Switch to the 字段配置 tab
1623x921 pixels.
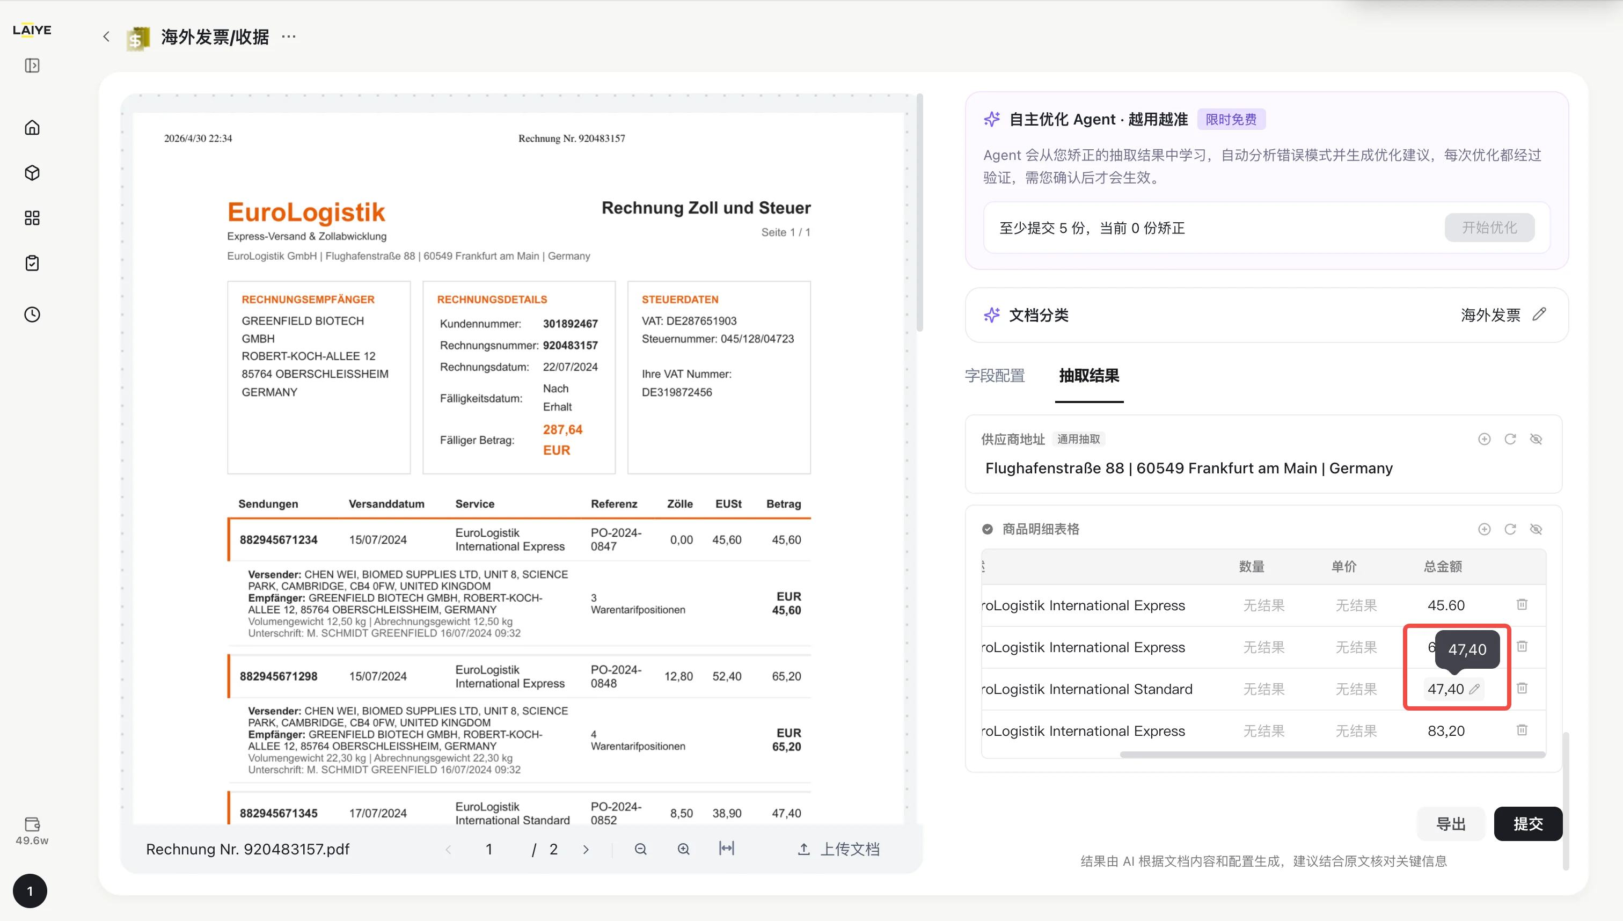(x=995, y=376)
